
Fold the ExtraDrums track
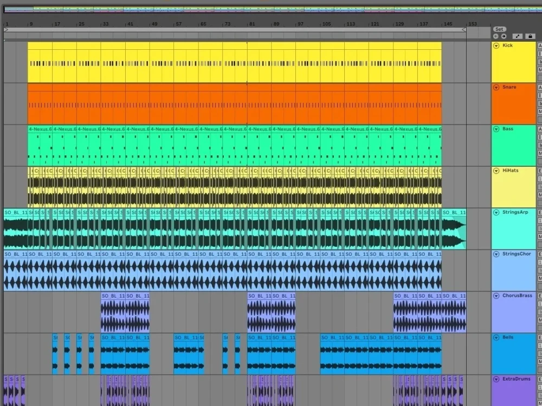coord(496,379)
